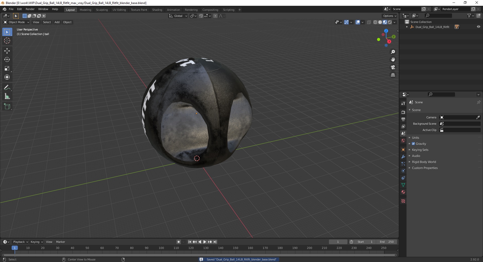Open the Modifier properties tab

click(x=403, y=157)
